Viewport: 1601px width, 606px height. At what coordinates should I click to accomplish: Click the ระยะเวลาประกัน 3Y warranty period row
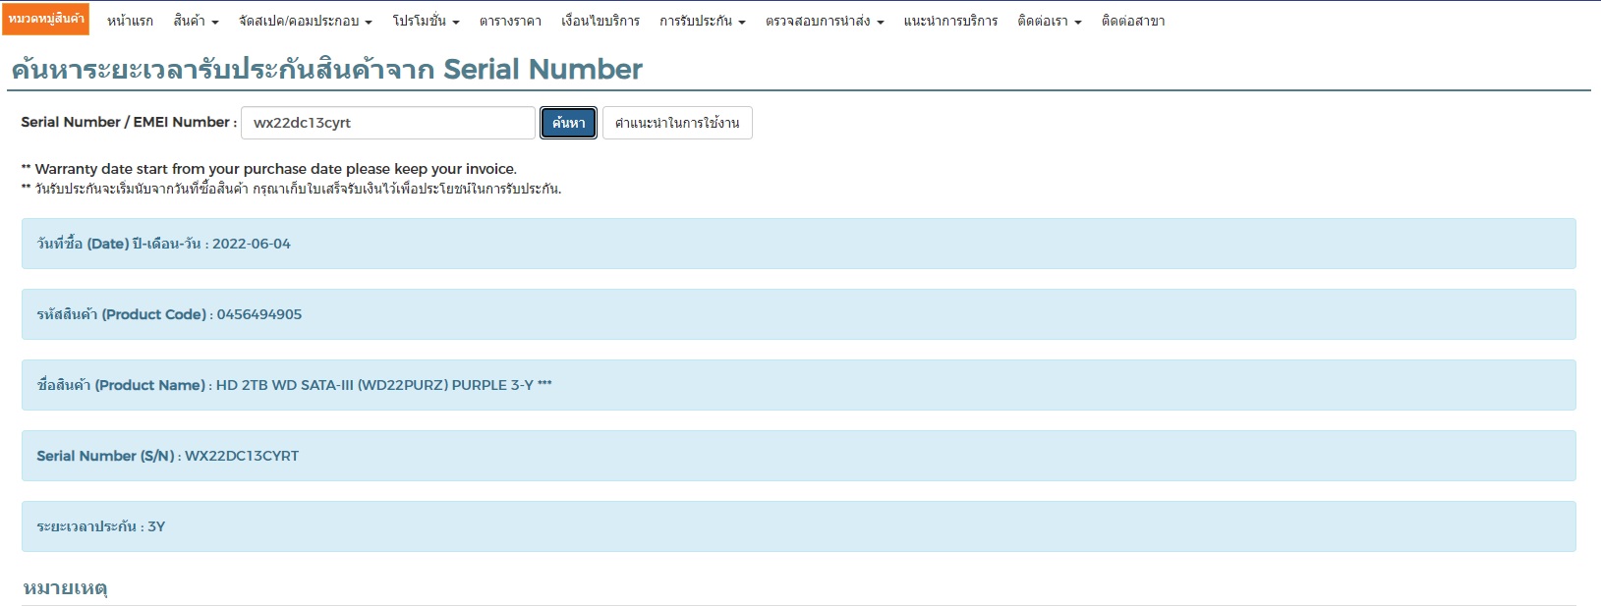798,526
